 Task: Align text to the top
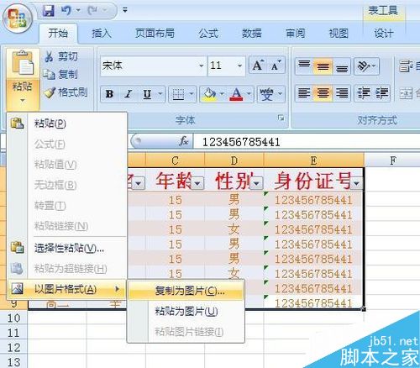304,66
